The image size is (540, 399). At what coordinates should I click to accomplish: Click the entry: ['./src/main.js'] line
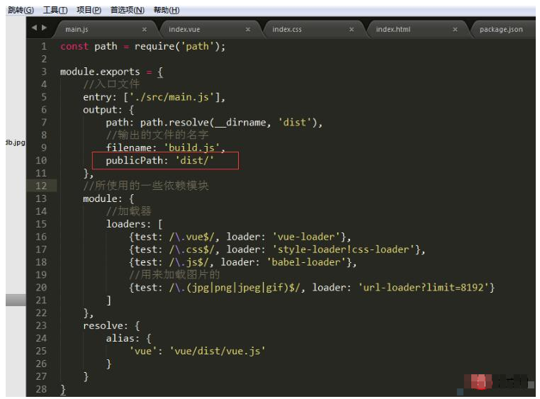tap(154, 97)
